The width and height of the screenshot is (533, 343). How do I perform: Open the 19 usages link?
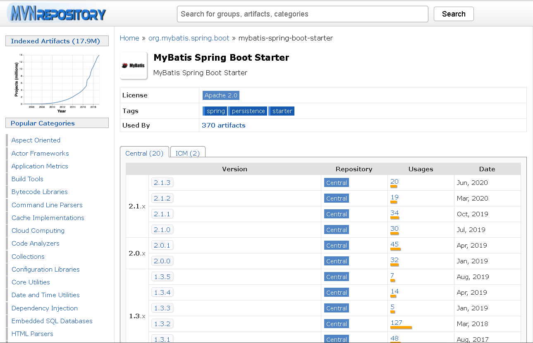click(x=394, y=197)
